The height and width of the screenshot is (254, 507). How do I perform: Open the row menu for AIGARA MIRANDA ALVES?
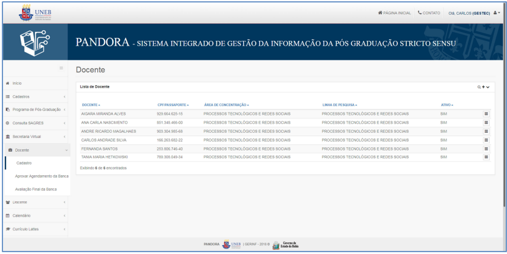tap(486, 114)
